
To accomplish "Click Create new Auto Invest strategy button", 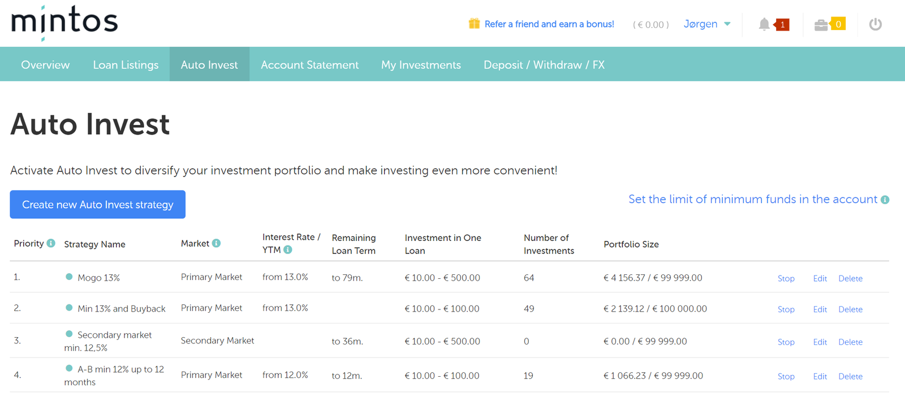I will [98, 204].
